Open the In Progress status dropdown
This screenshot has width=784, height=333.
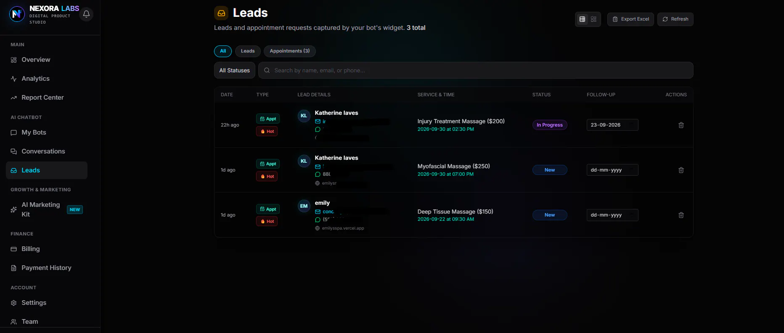pyautogui.click(x=549, y=125)
